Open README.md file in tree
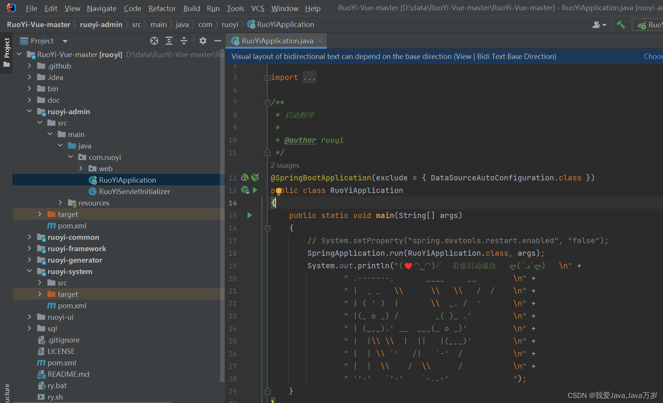663x403 pixels. [68, 374]
